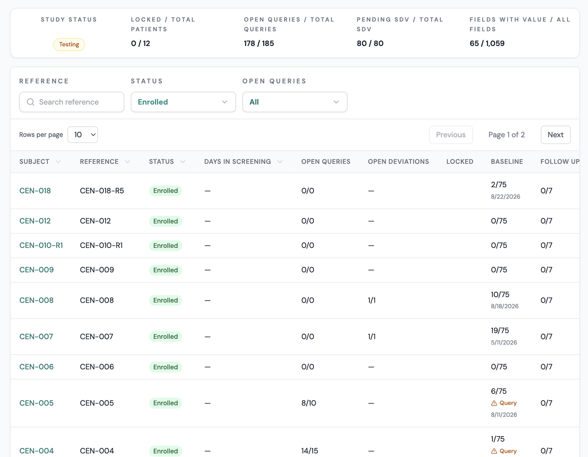Click the Query label under CEN-005 baseline

click(508, 403)
